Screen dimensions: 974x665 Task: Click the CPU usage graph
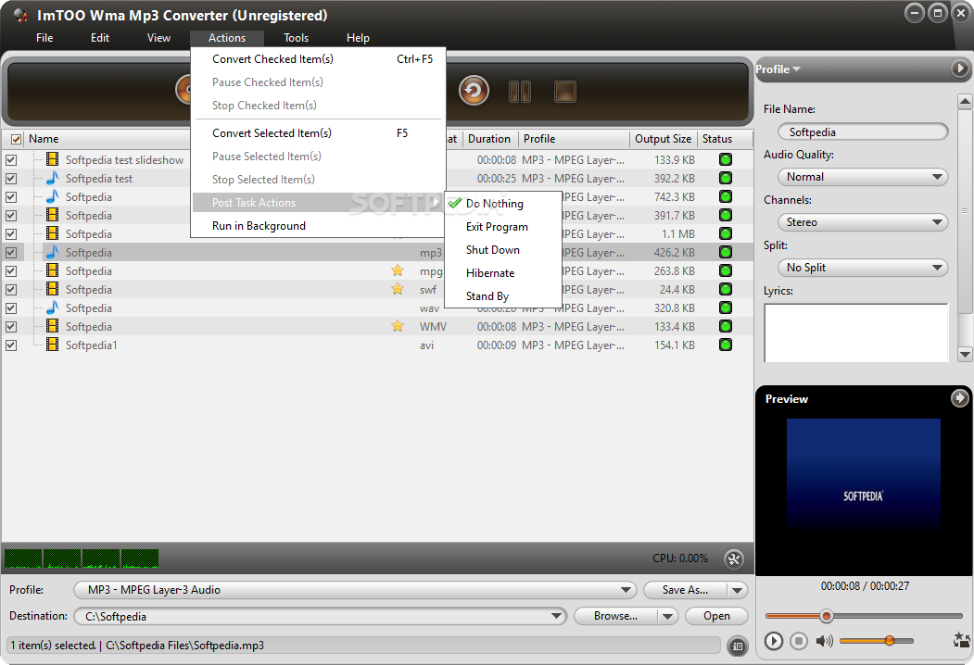coord(82,558)
